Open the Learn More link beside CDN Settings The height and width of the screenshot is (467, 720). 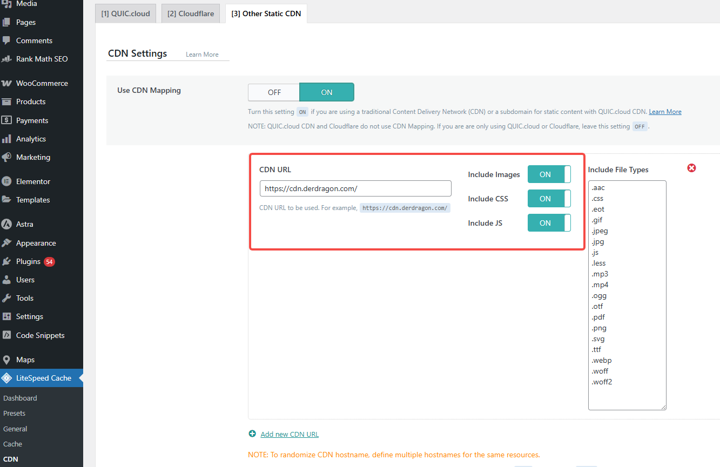point(201,54)
